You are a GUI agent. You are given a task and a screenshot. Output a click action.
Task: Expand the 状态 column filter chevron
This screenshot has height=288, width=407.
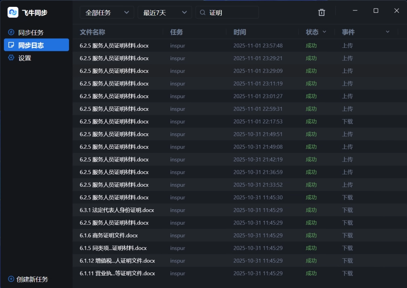click(x=324, y=32)
